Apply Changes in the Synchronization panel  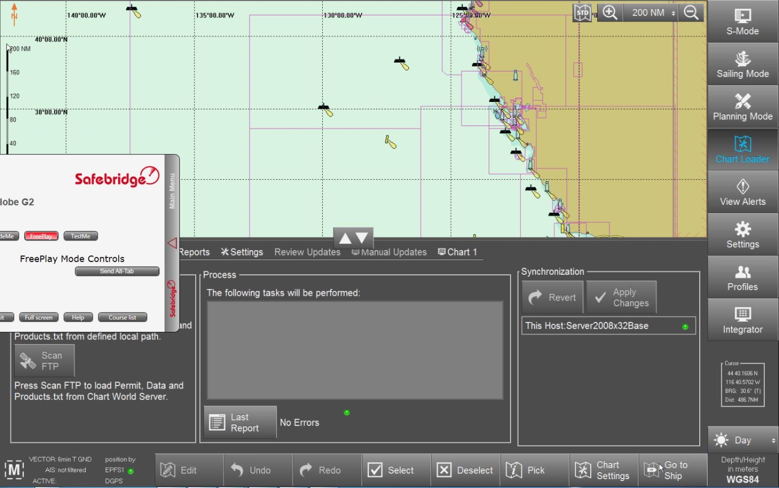pyautogui.click(x=622, y=297)
